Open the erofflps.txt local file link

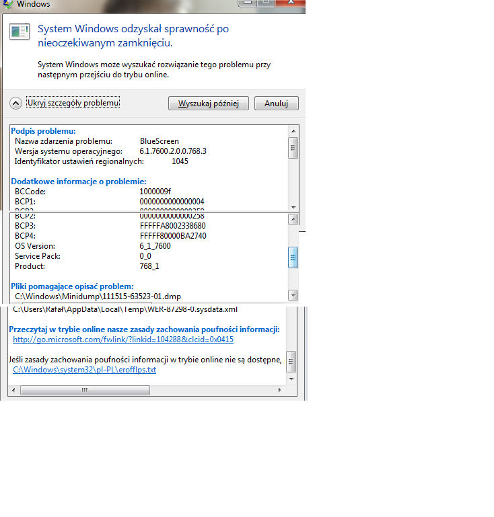(85, 370)
